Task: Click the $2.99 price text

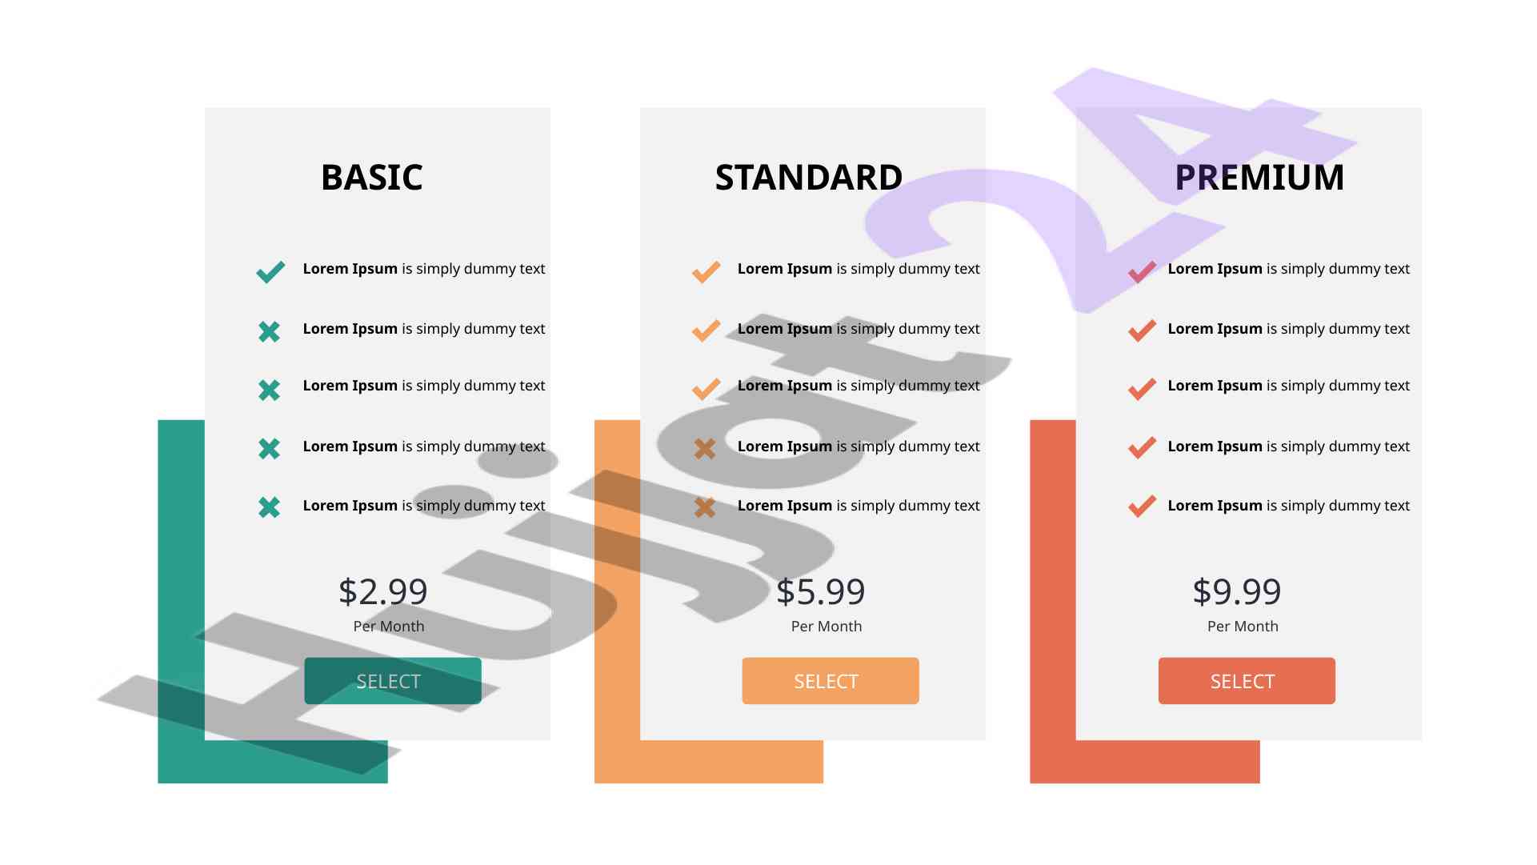Action: (383, 592)
